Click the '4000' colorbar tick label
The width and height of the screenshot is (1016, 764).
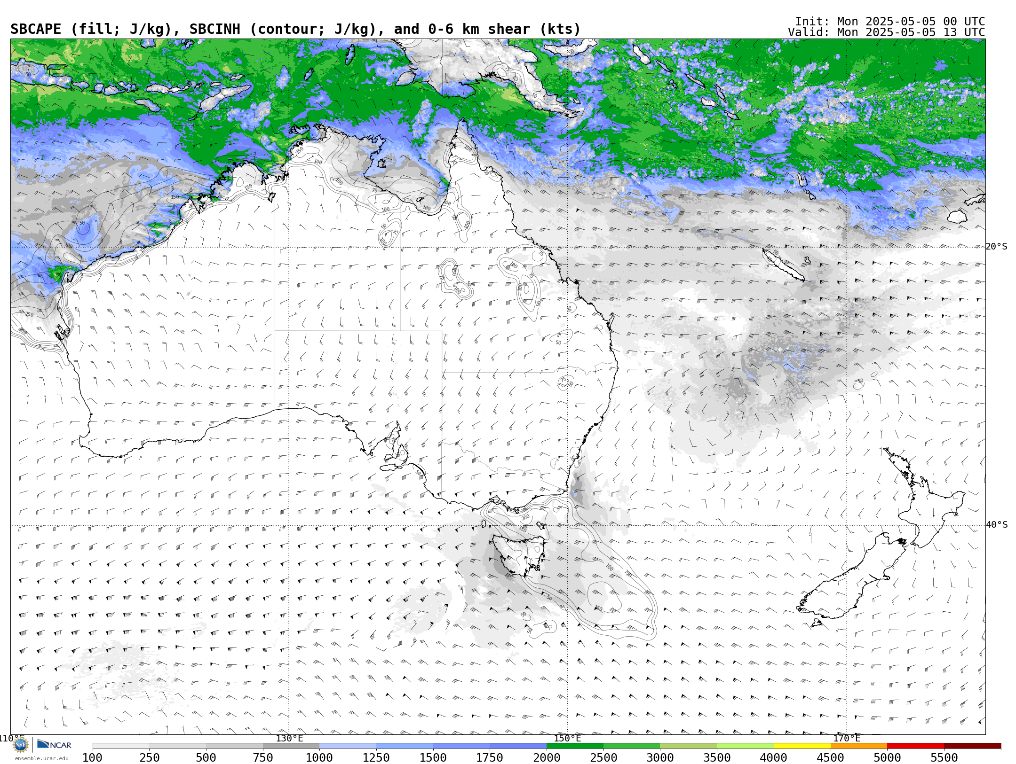[x=774, y=758]
